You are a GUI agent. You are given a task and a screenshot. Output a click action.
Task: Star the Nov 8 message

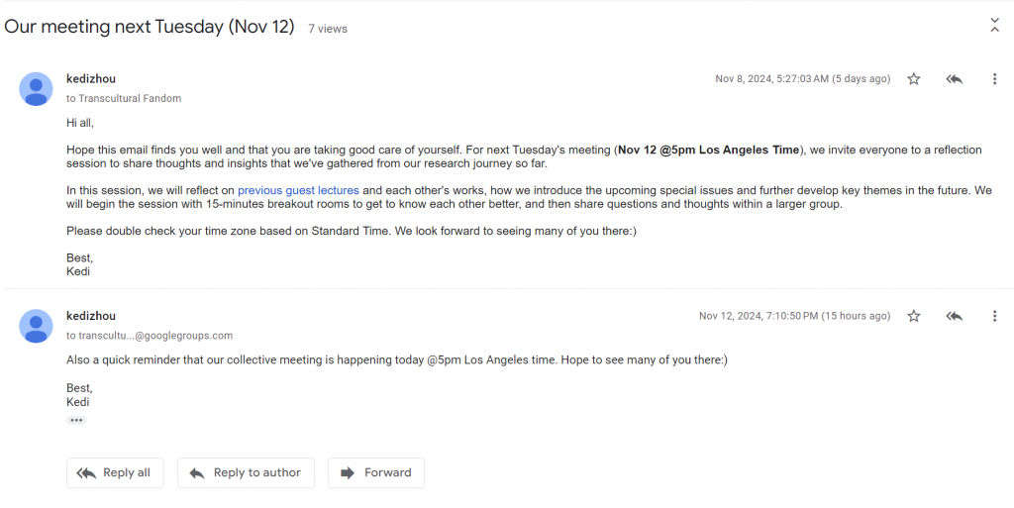pos(914,79)
